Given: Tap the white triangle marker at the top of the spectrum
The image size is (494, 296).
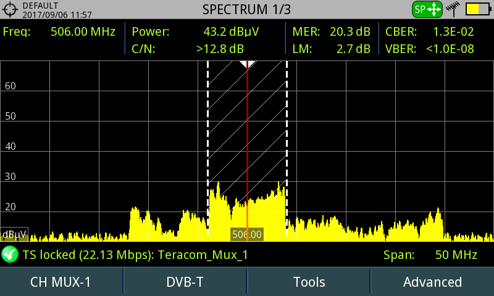Looking at the screenshot, I should (x=248, y=65).
